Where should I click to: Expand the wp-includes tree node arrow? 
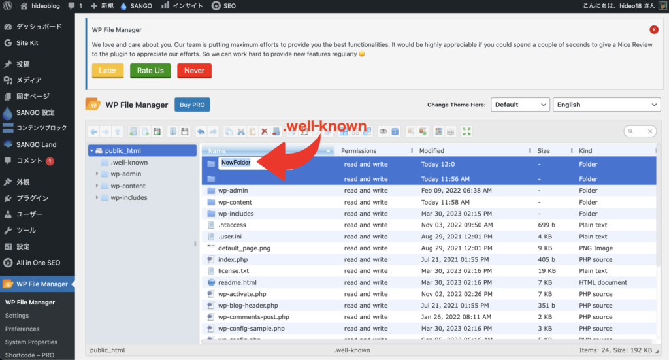97,197
